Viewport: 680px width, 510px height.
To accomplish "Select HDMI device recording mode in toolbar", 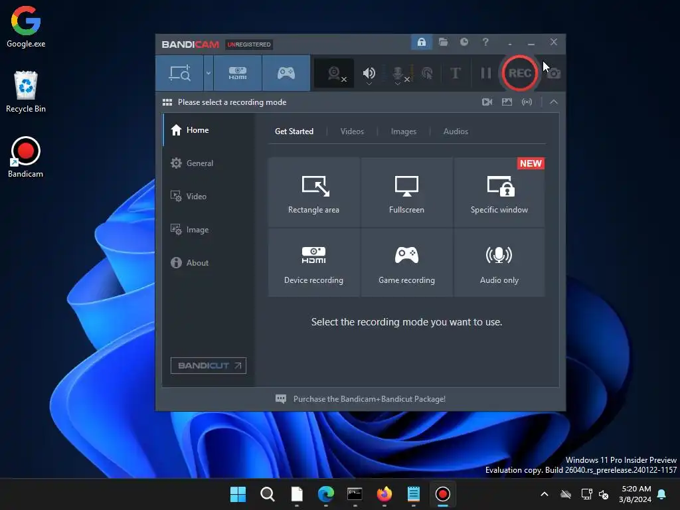I will pos(238,73).
